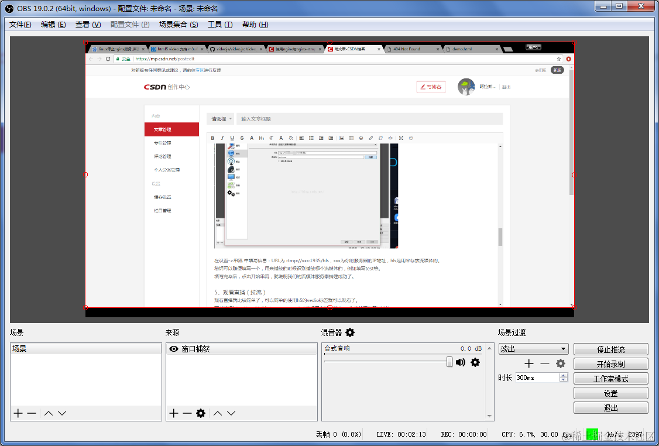Remove scene transition with minus icon
The image size is (659, 446).
545,363
